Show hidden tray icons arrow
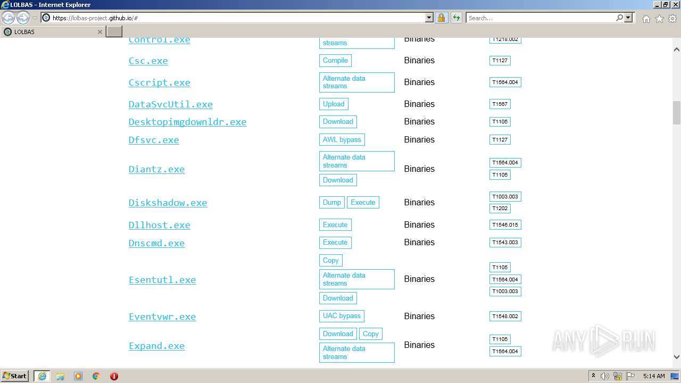The height and width of the screenshot is (383, 681). (x=593, y=376)
